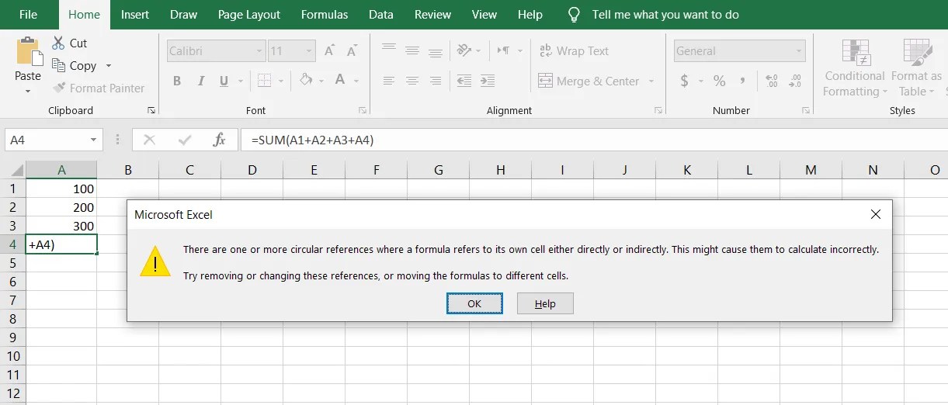Center text horizontally in Alignment group
Viewport: 948px width, 405px height.
coord(412,81)
